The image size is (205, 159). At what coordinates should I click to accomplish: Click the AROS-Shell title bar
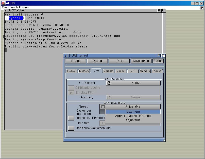[x=82, y=10]
